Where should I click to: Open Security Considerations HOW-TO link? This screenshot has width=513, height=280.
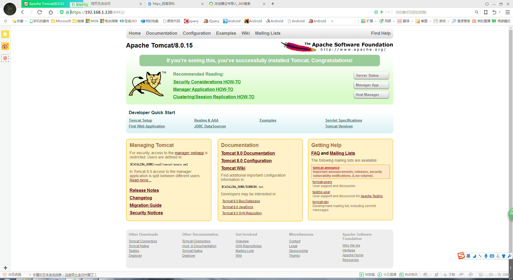[207, 82]
